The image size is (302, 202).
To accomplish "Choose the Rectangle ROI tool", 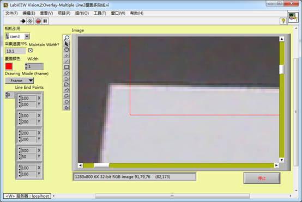I will pos(67,67).
